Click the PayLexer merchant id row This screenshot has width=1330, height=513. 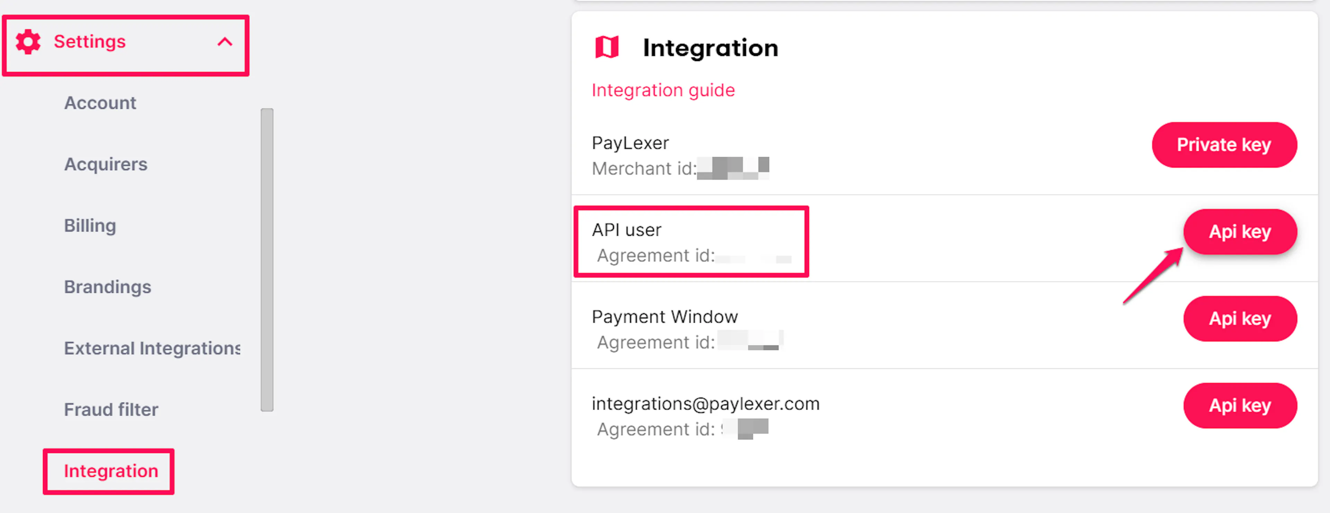click(944, 155)
